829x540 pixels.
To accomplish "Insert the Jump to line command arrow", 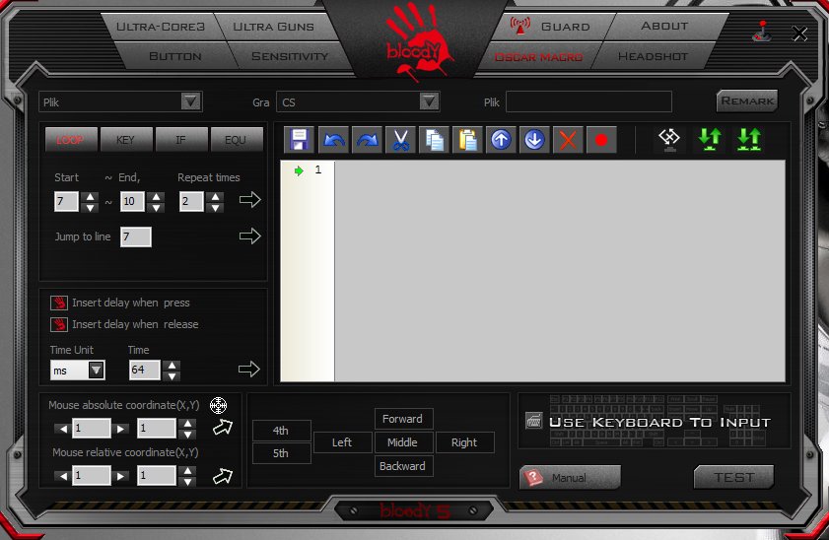I will (x=250, y=236).
